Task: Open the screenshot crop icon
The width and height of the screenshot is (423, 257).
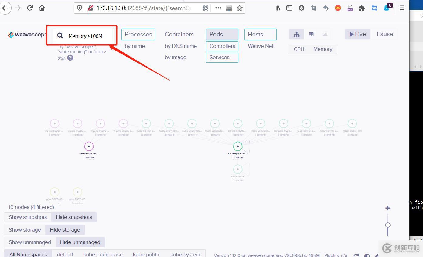Action: (x=314, y=8)
